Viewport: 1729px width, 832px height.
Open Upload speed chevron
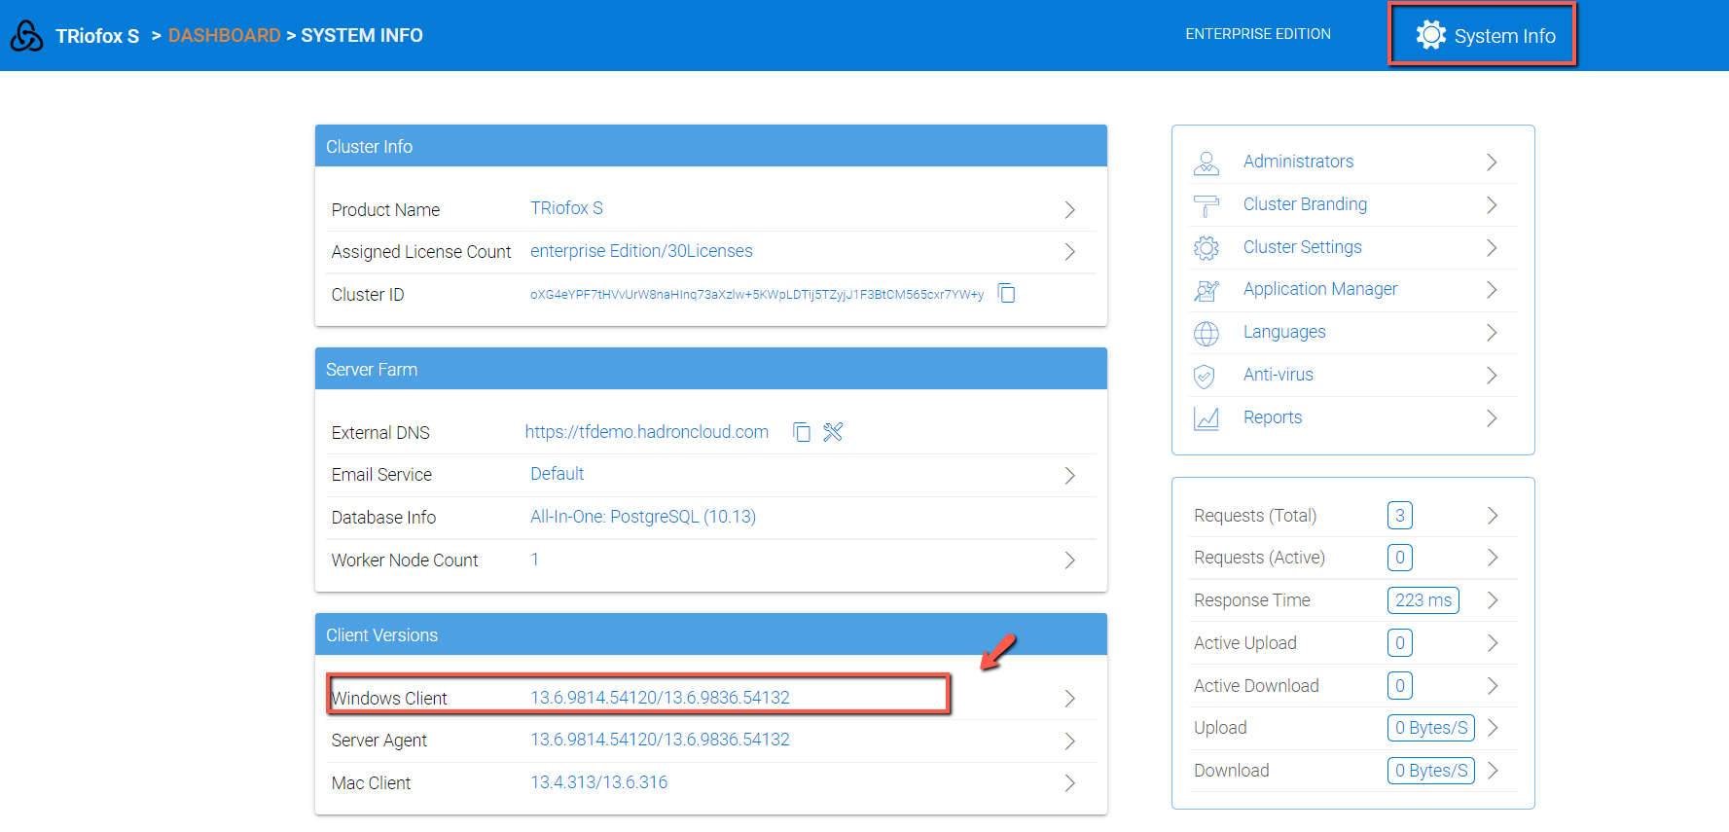(x=1493, y=728)
